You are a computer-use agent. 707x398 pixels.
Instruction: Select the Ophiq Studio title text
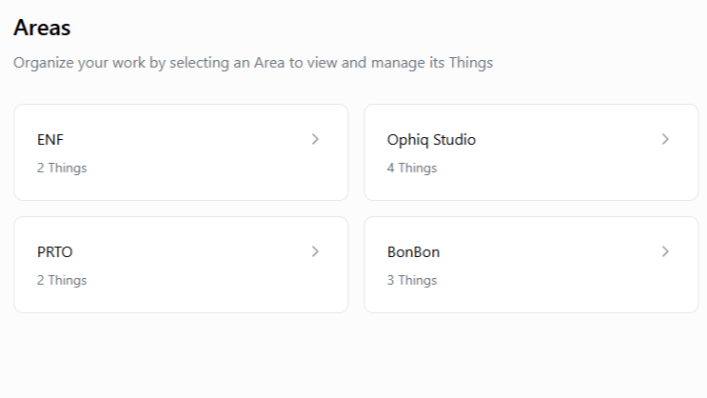[431, 140]
